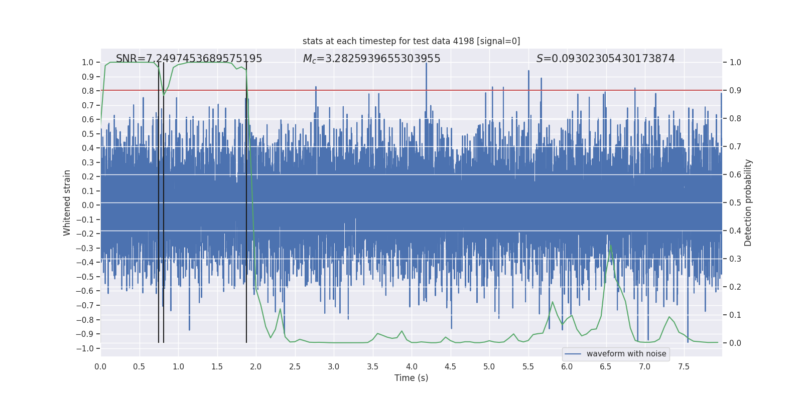Select the S=0.093 annotation text
803x401 pixels.
coord(605,59)
